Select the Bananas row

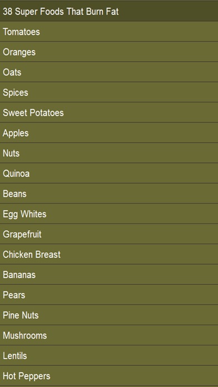[109, 275]
